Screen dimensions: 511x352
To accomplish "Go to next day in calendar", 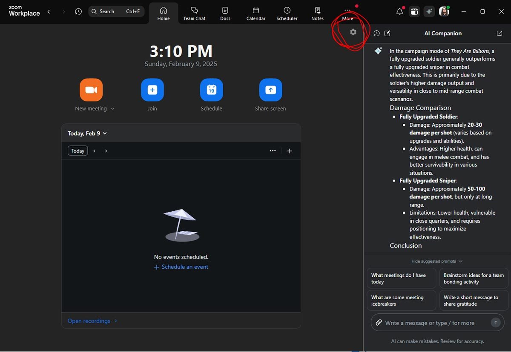I will click(x=106, y=151).
